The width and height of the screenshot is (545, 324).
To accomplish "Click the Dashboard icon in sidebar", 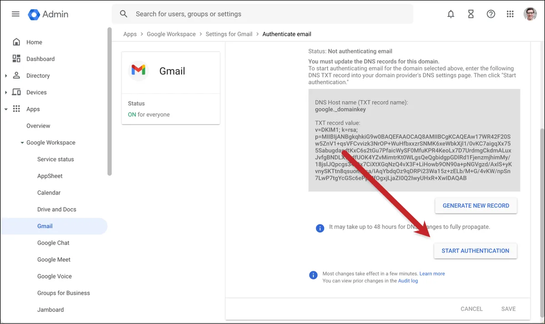I will (x=16, y=59).
